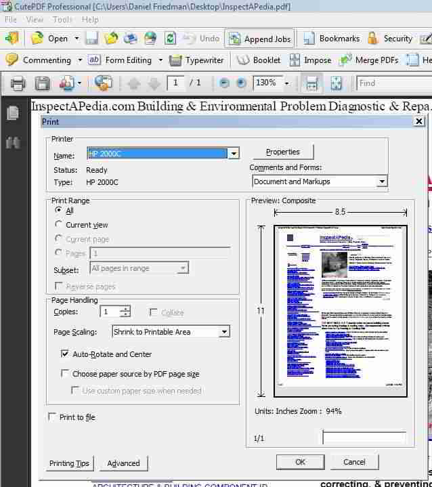Viewport: 432px width, 487px height.
Task: Open the File menu
Action: point(11,20)
